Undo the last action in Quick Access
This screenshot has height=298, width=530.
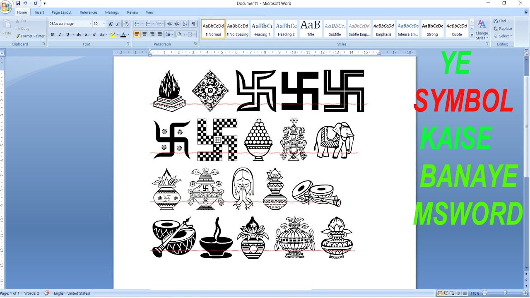[25, 3]
